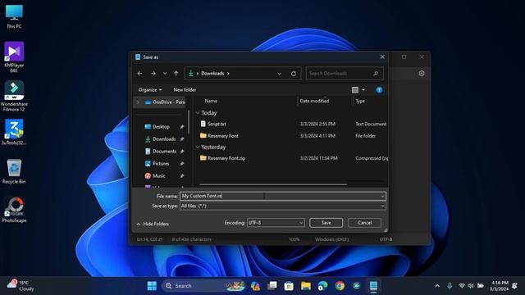The width and height of the screenshot is (525, 295).
Task: Select Script.txt file
Action: pos(217,124)
